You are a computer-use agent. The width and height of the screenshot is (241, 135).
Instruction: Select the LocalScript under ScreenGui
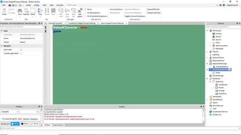pos(223,85)
